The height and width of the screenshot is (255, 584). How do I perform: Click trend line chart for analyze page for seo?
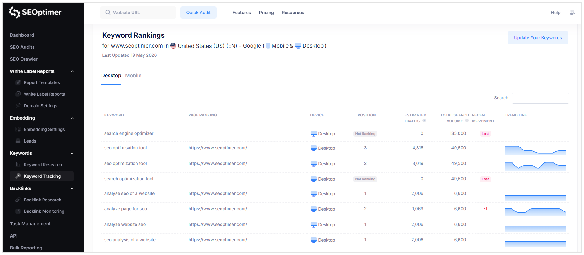tap(536, 212)
